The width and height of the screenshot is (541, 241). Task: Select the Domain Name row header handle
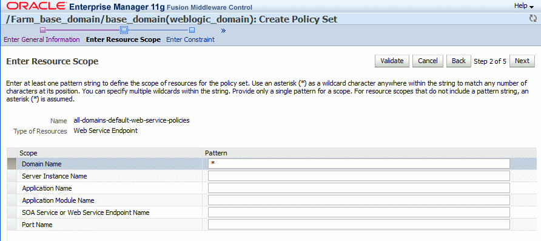12,164
